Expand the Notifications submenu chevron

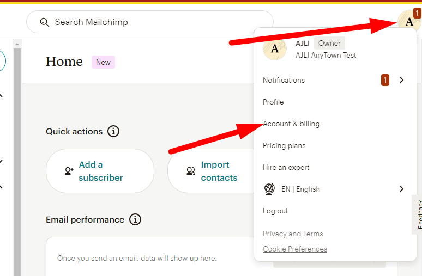(x=401, y=80)
